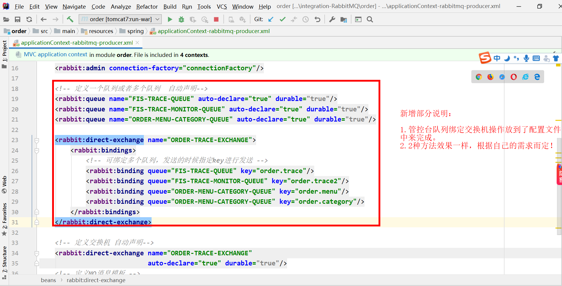The height and width of the screenshot is (286, 562).
Task: Open MVC application context link
Action: point(55,55)
